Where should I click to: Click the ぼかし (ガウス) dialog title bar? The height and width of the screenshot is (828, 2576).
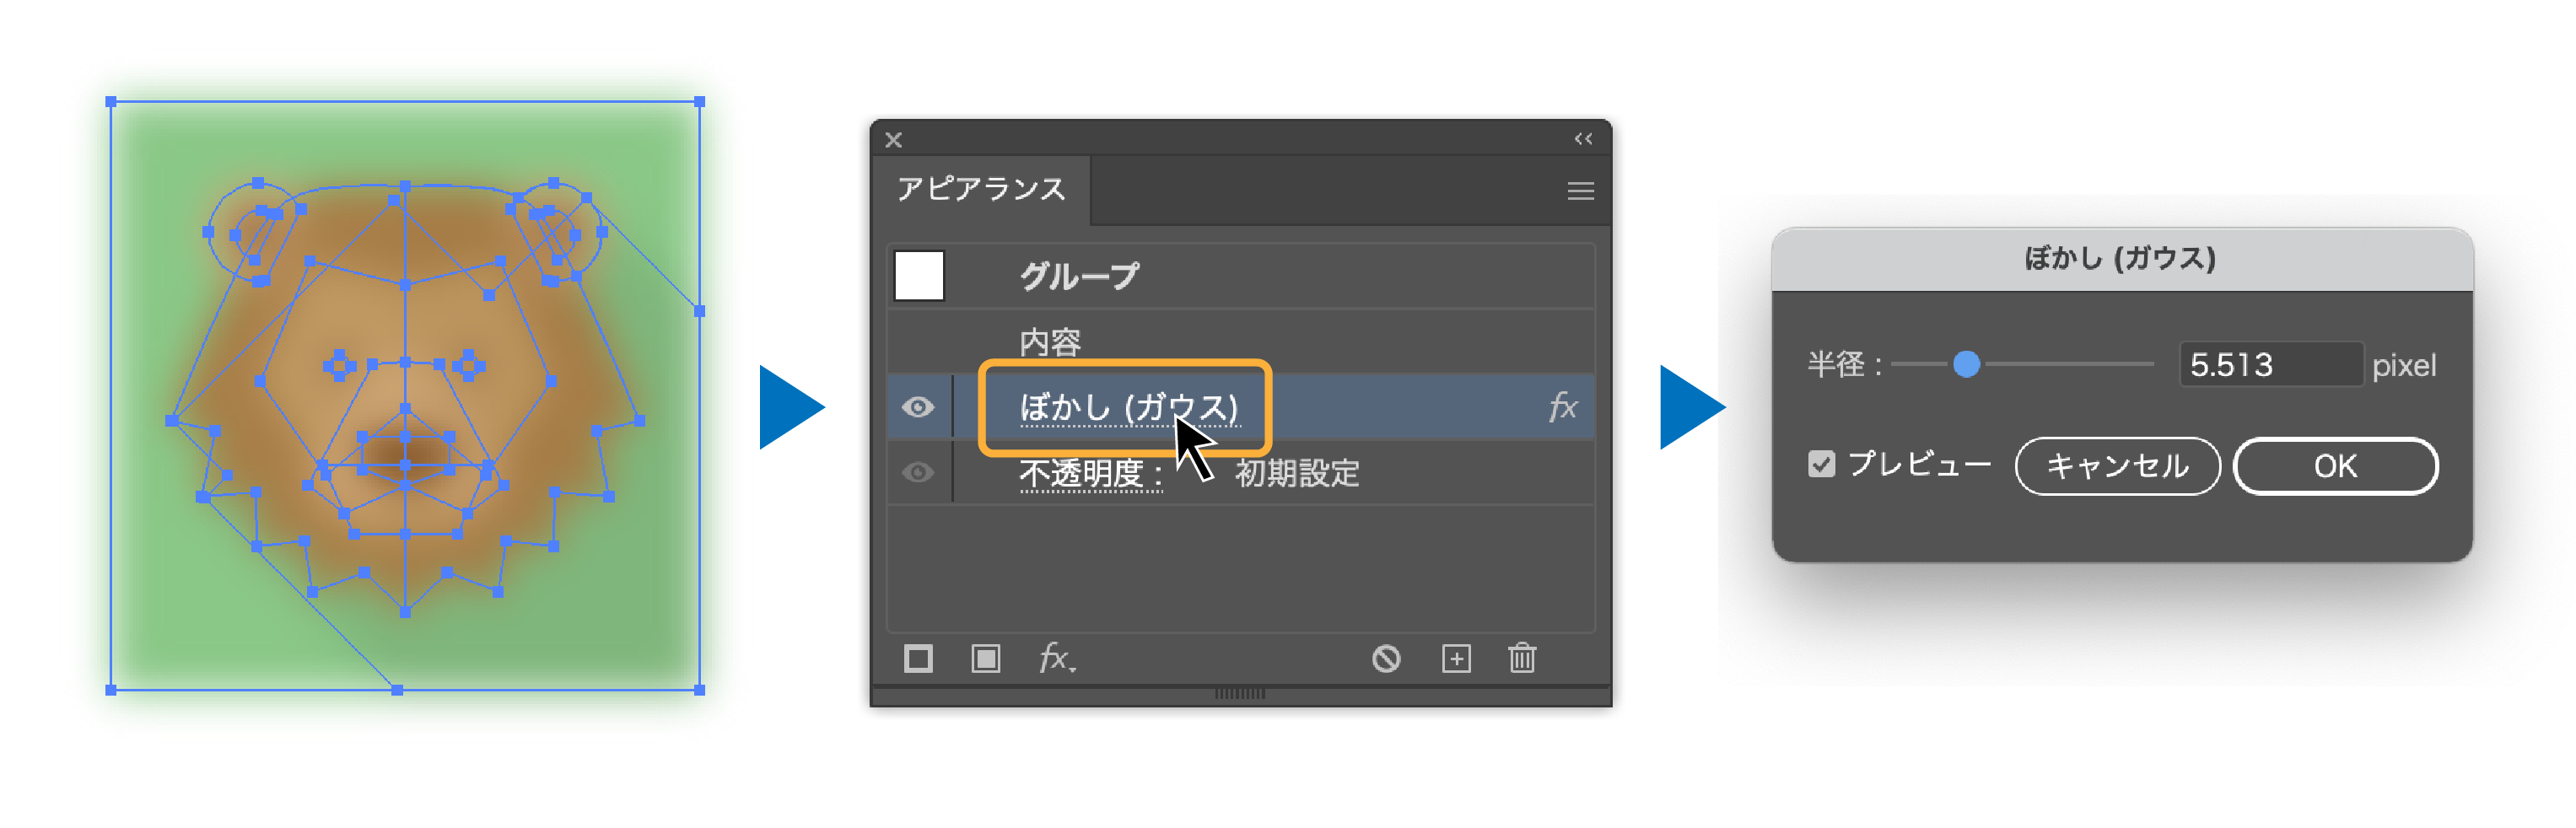tap(2121, 260)
